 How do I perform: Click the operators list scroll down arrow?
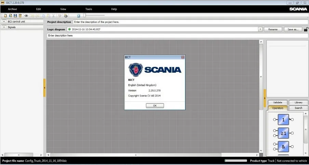[x=306, y=153]
